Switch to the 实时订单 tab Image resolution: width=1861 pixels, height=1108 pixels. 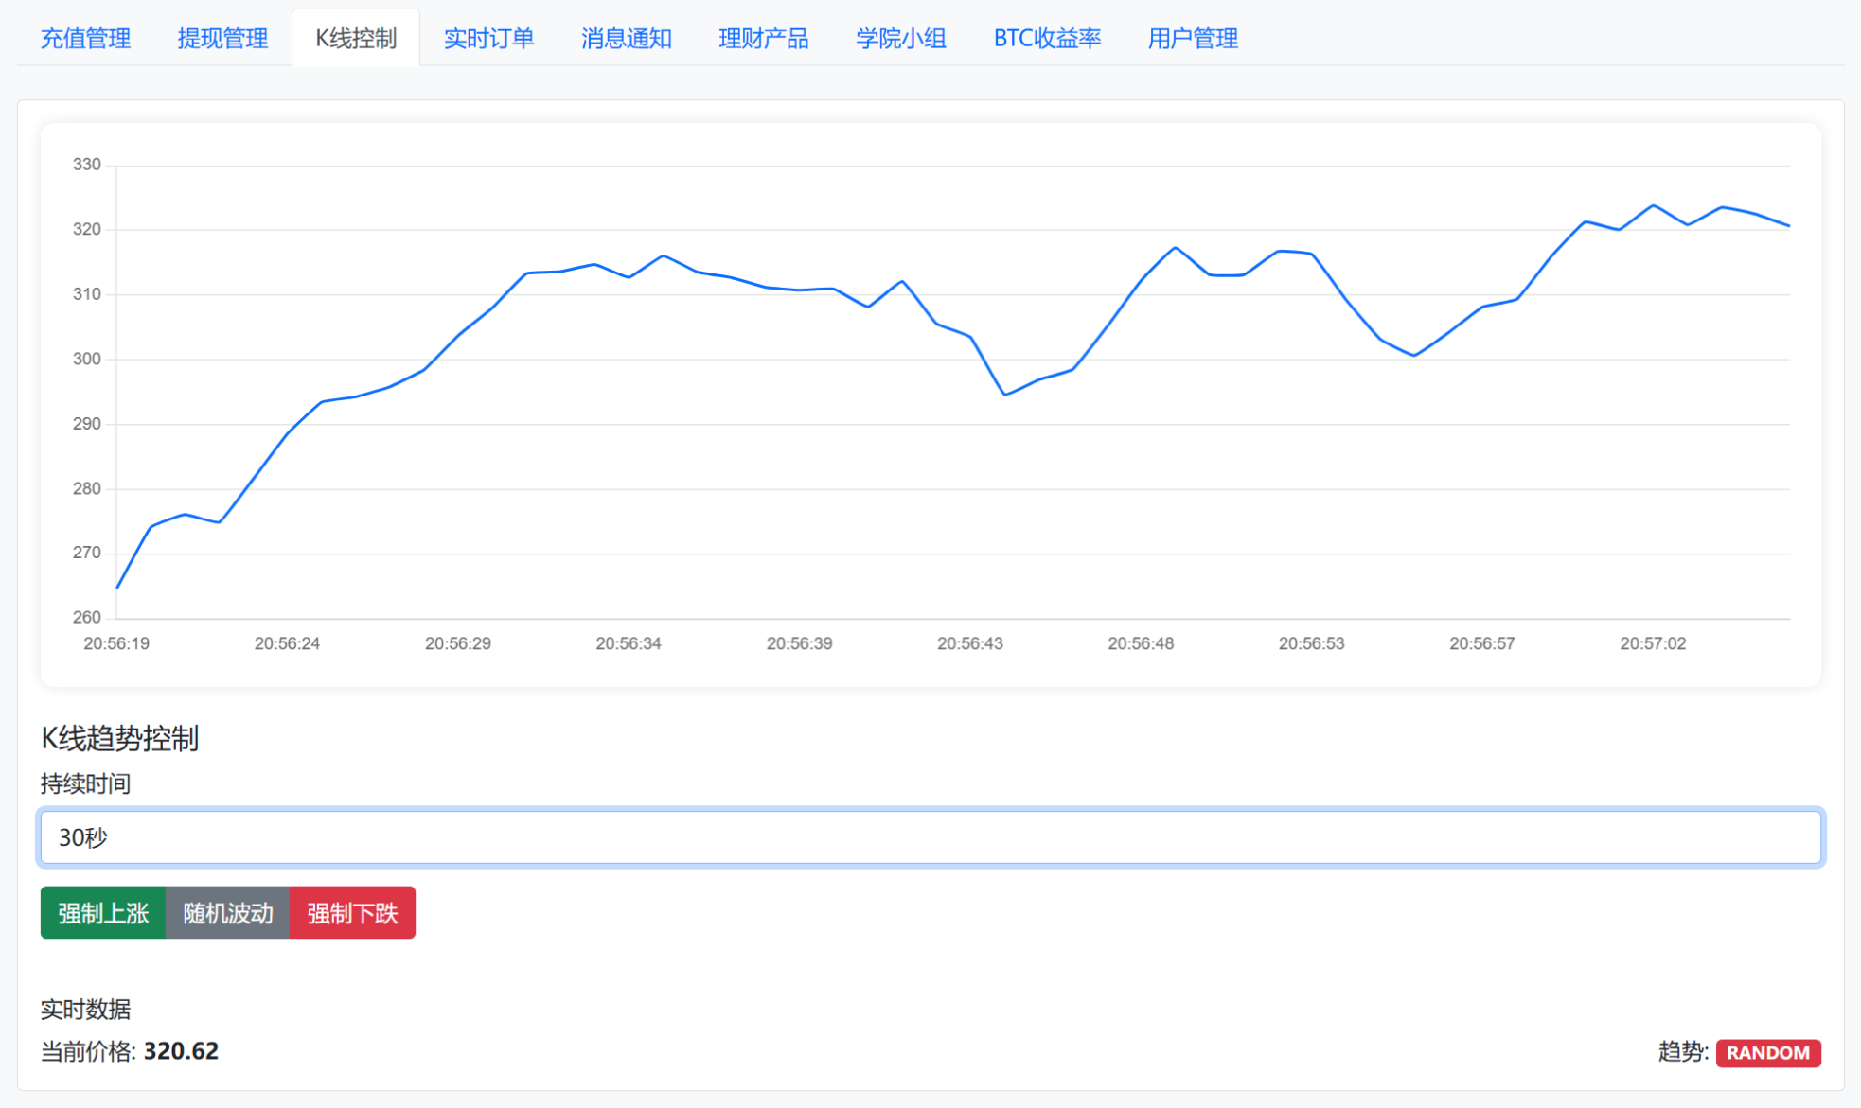(x=489, y=39)
